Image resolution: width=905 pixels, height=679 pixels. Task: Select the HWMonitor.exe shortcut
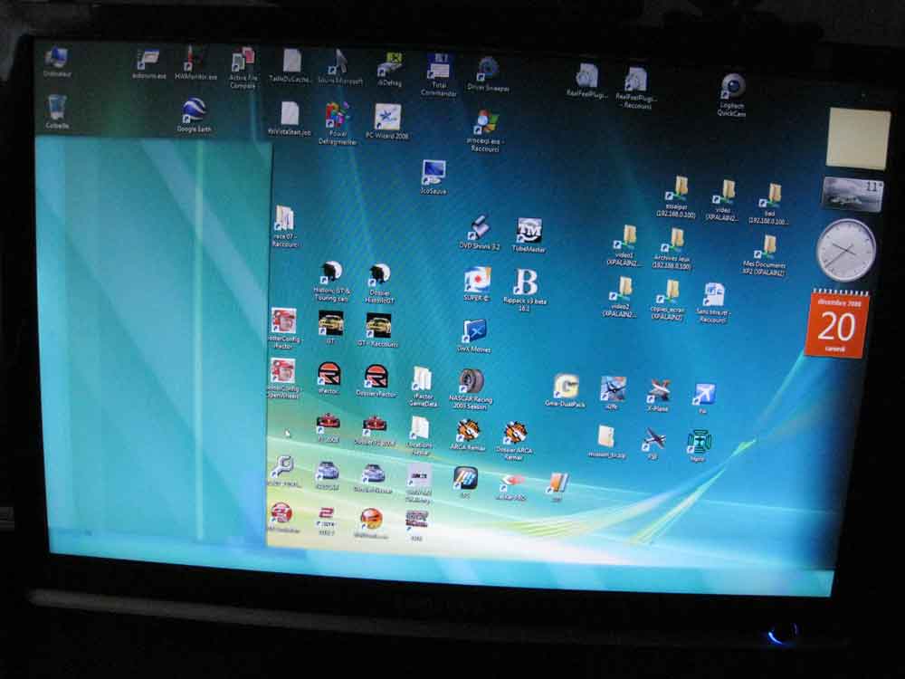pyautogui.click(x=195, y=63)
